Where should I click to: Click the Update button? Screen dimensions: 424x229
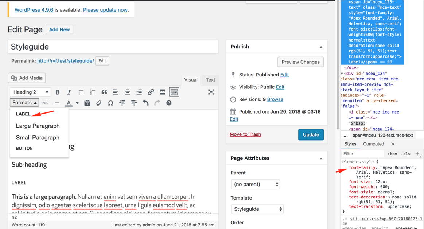311,134
